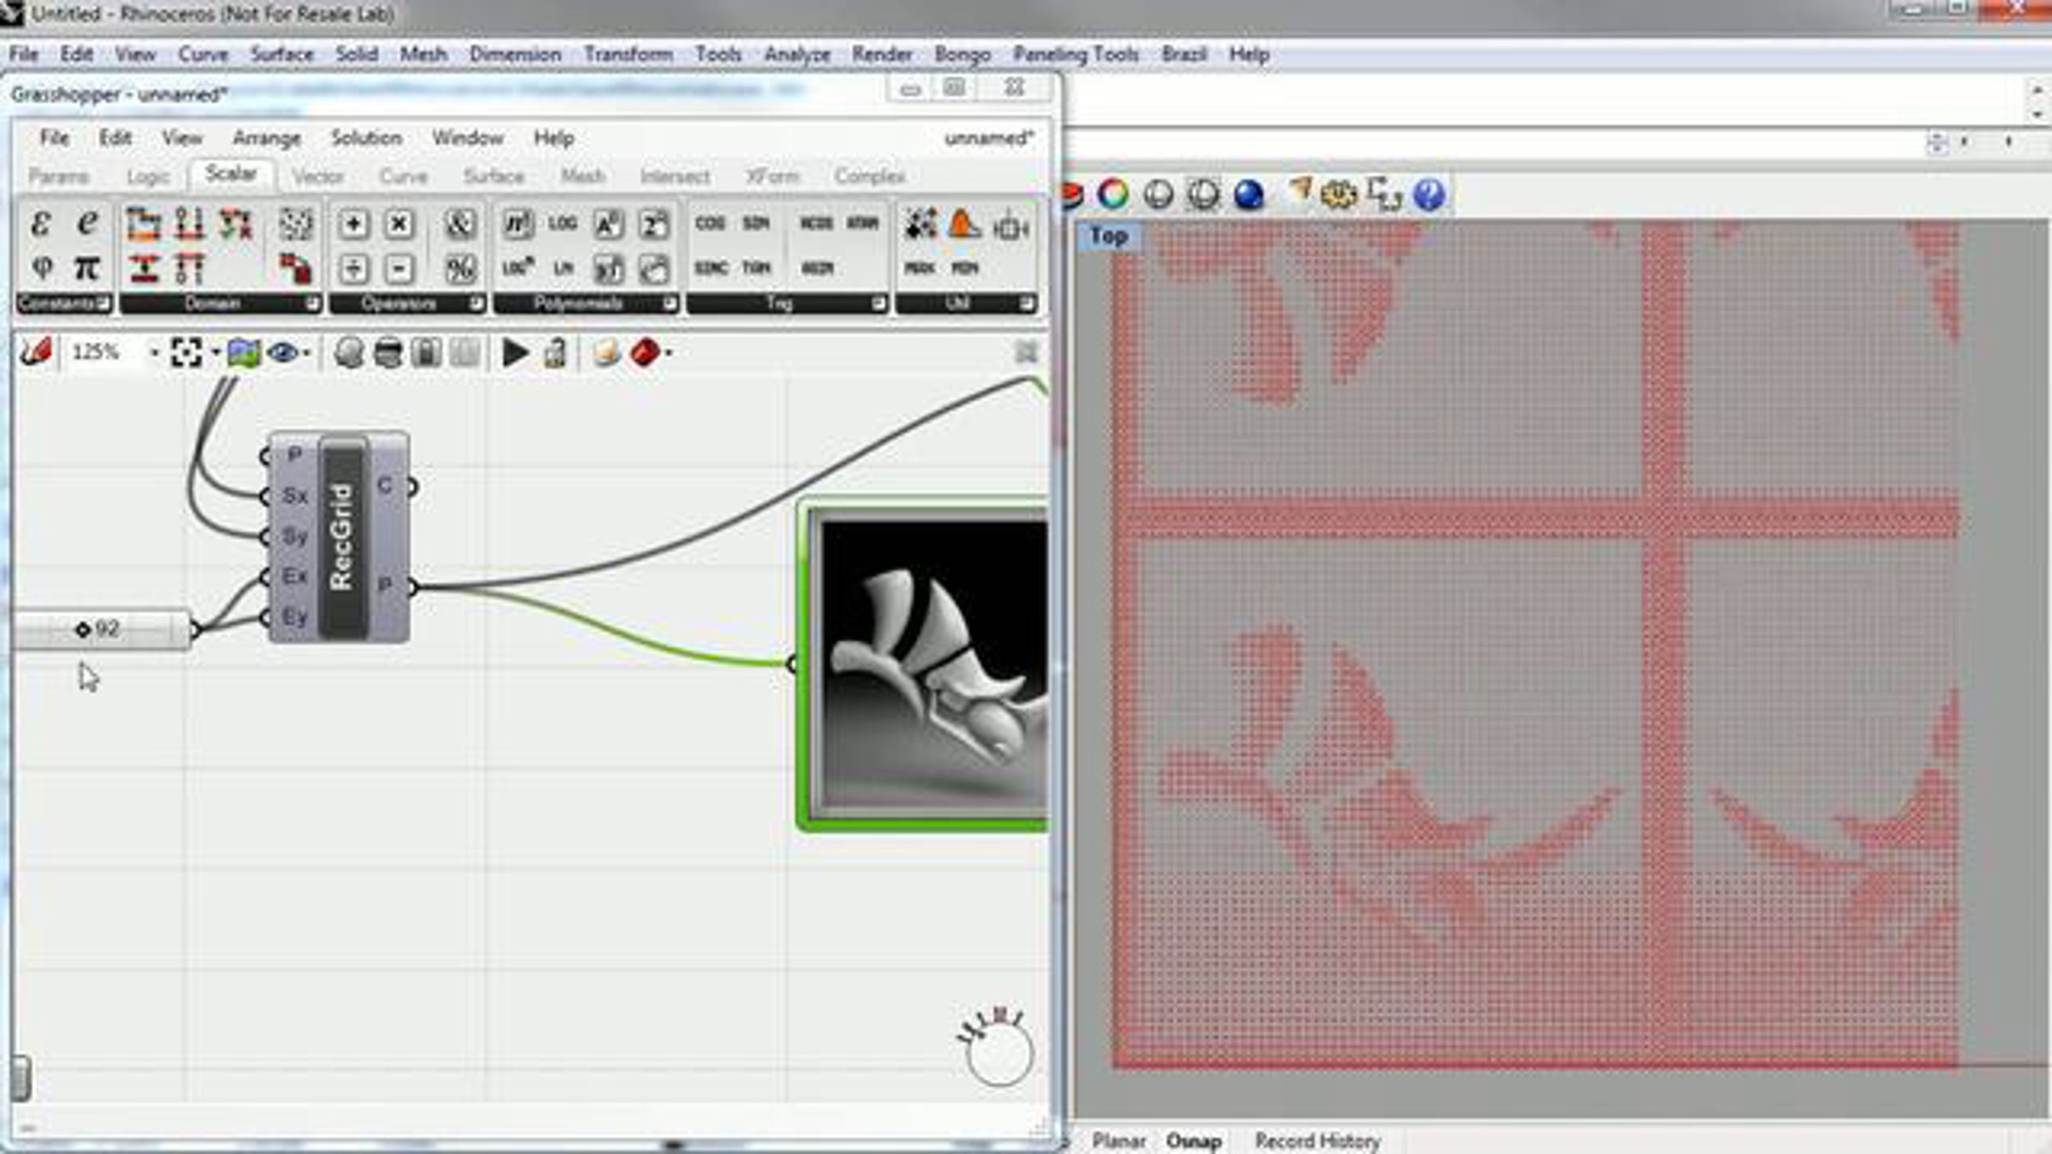The image size is (2052, 1154).
Task: Pick the MIN utility component
Action: coord(964,268)
